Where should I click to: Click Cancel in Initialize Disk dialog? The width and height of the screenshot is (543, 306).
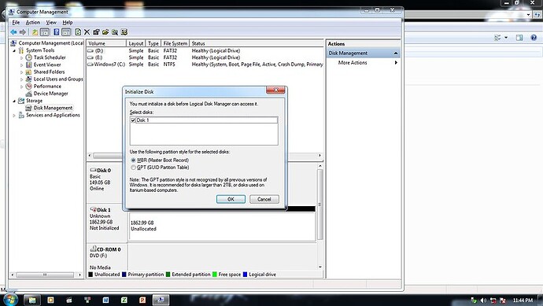coord(264,199)
